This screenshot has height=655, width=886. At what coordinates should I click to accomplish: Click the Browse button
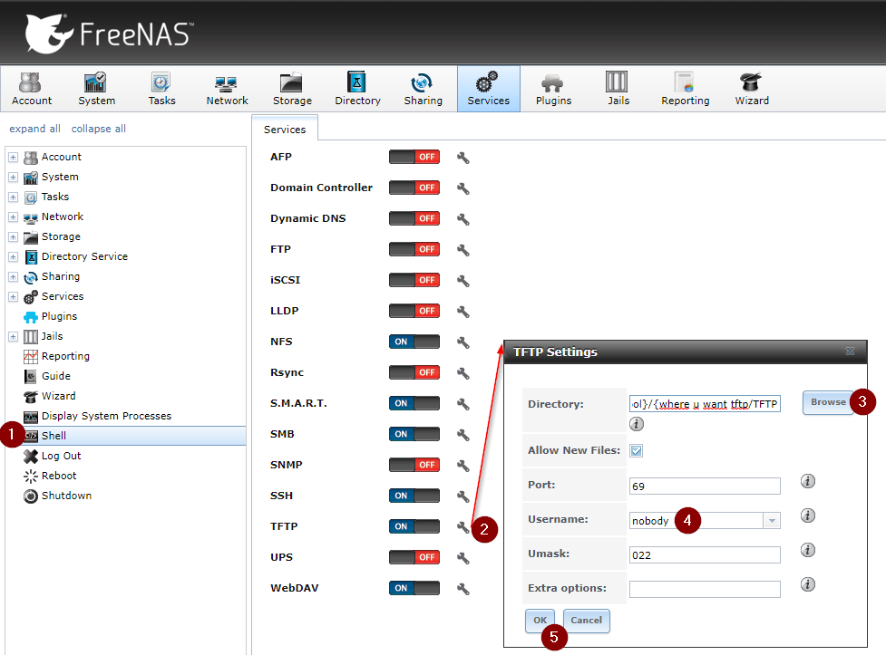click(828, 402)
